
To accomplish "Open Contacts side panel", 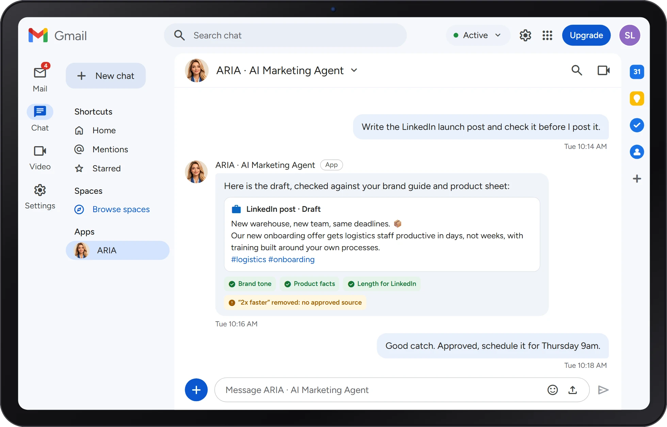I will tap(637, 152).
